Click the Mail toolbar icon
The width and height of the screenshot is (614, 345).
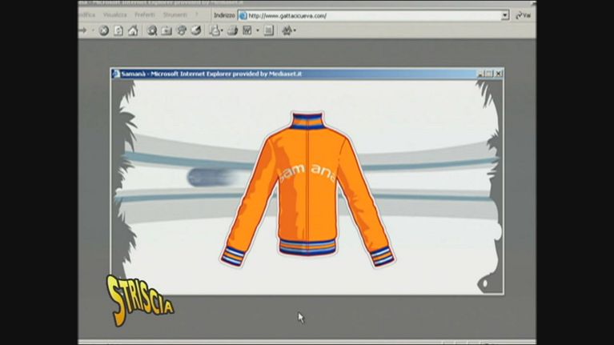[x=215, y=31]
